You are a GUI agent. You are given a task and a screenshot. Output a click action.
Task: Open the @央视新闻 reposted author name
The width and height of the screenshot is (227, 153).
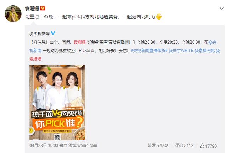[x=39, y=34]
